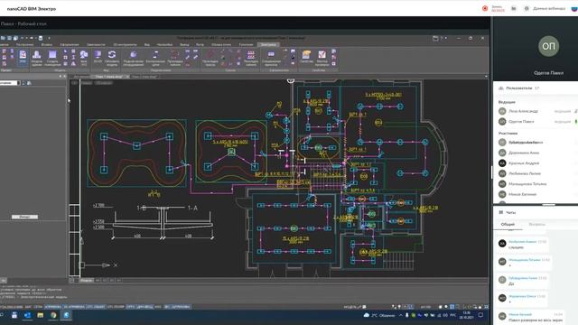
Task: Click the Print icon in quick access toolbar
Action: (41, 38)
